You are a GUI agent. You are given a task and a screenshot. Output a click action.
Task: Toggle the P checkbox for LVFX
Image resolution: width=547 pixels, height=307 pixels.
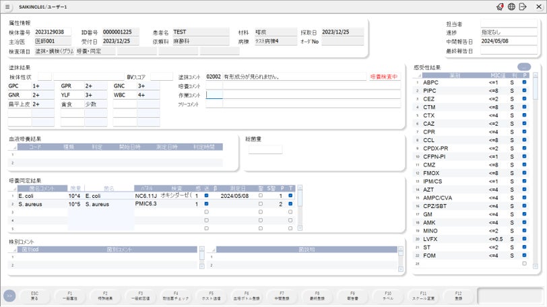coord(524,239)
